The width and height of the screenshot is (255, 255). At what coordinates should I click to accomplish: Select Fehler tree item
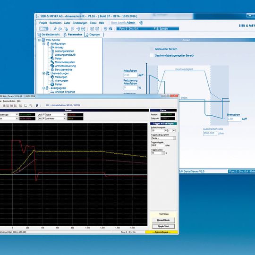click(x=59, y=85)
